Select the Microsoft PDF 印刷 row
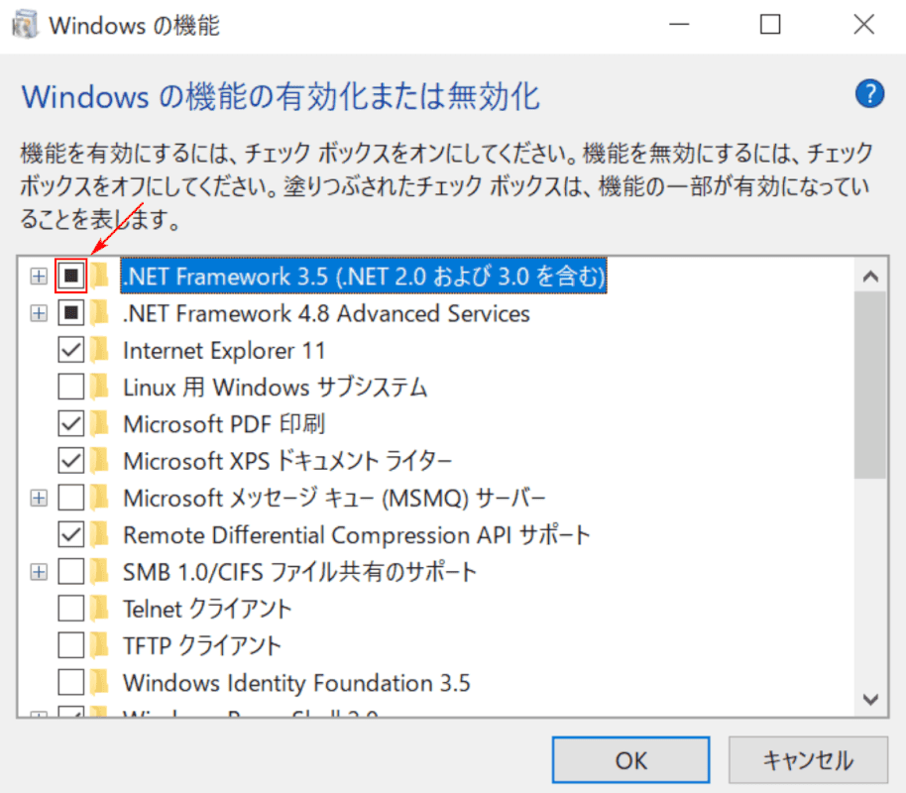This screenshot has width=906, height=793. tap(224, 424)
